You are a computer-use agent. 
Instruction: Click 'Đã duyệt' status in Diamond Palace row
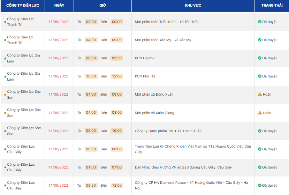(x=269, y=185)
